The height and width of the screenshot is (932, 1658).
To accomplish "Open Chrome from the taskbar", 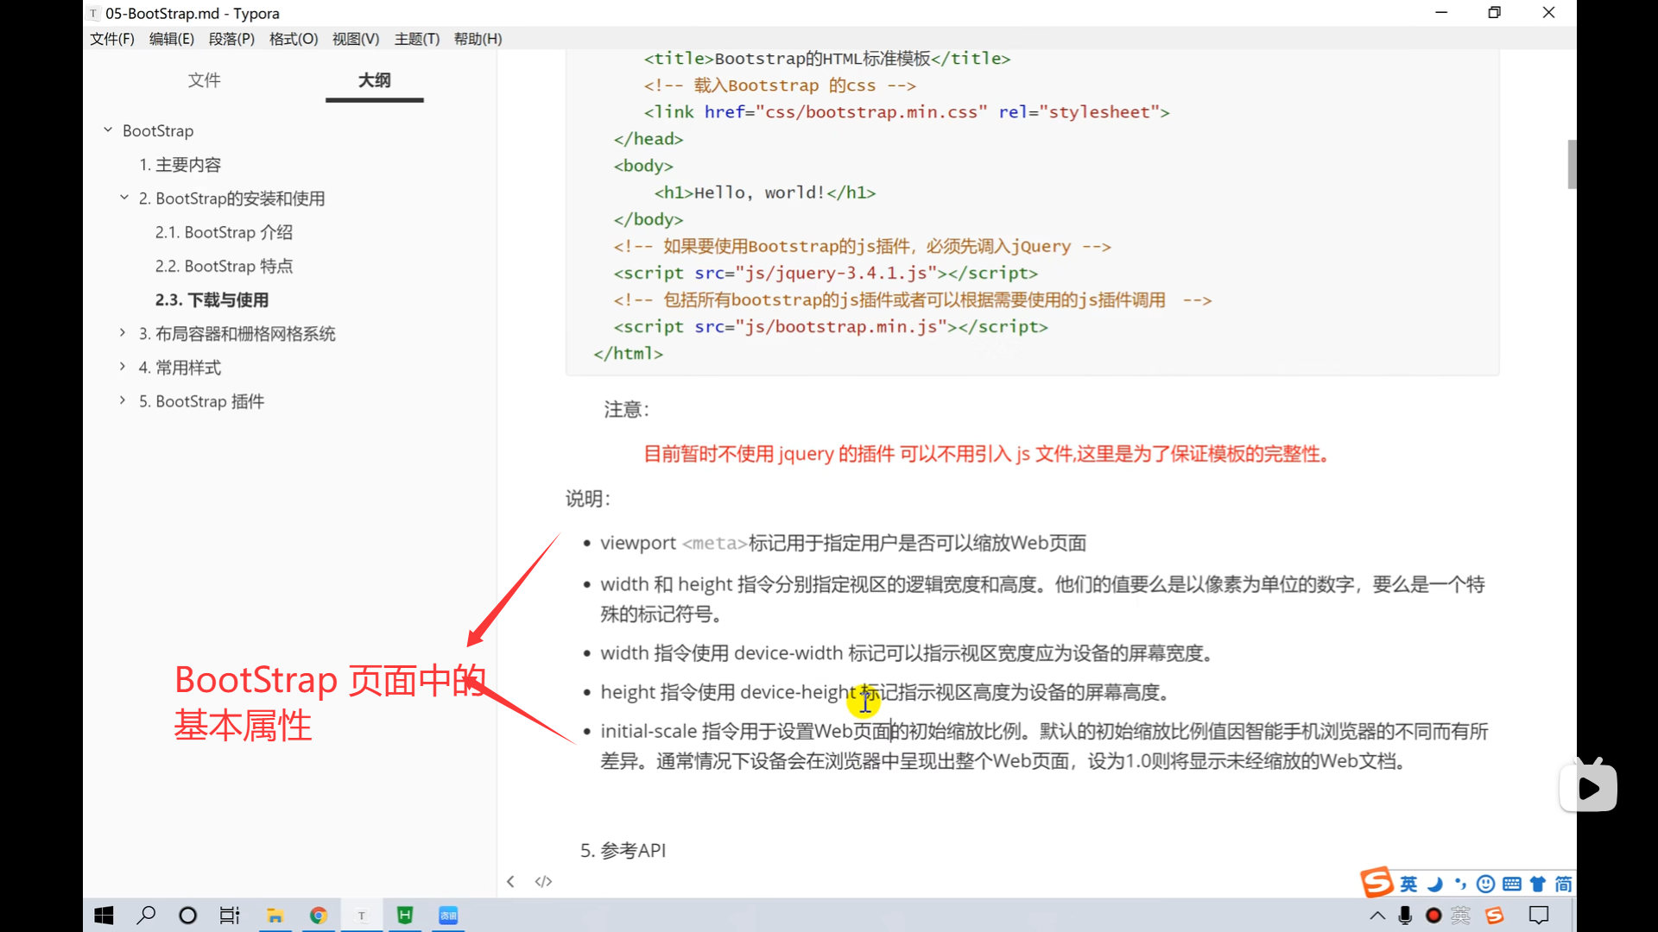I will coord(319,916).
